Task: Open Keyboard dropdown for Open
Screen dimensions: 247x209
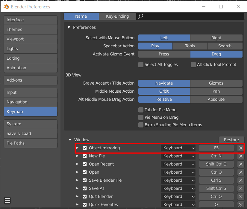Action: pos(178,172)
